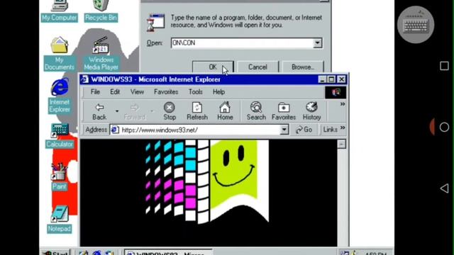Click the Forward toolbar button
Viewport: 454px width, 255px height.
(x=134, y=112)
